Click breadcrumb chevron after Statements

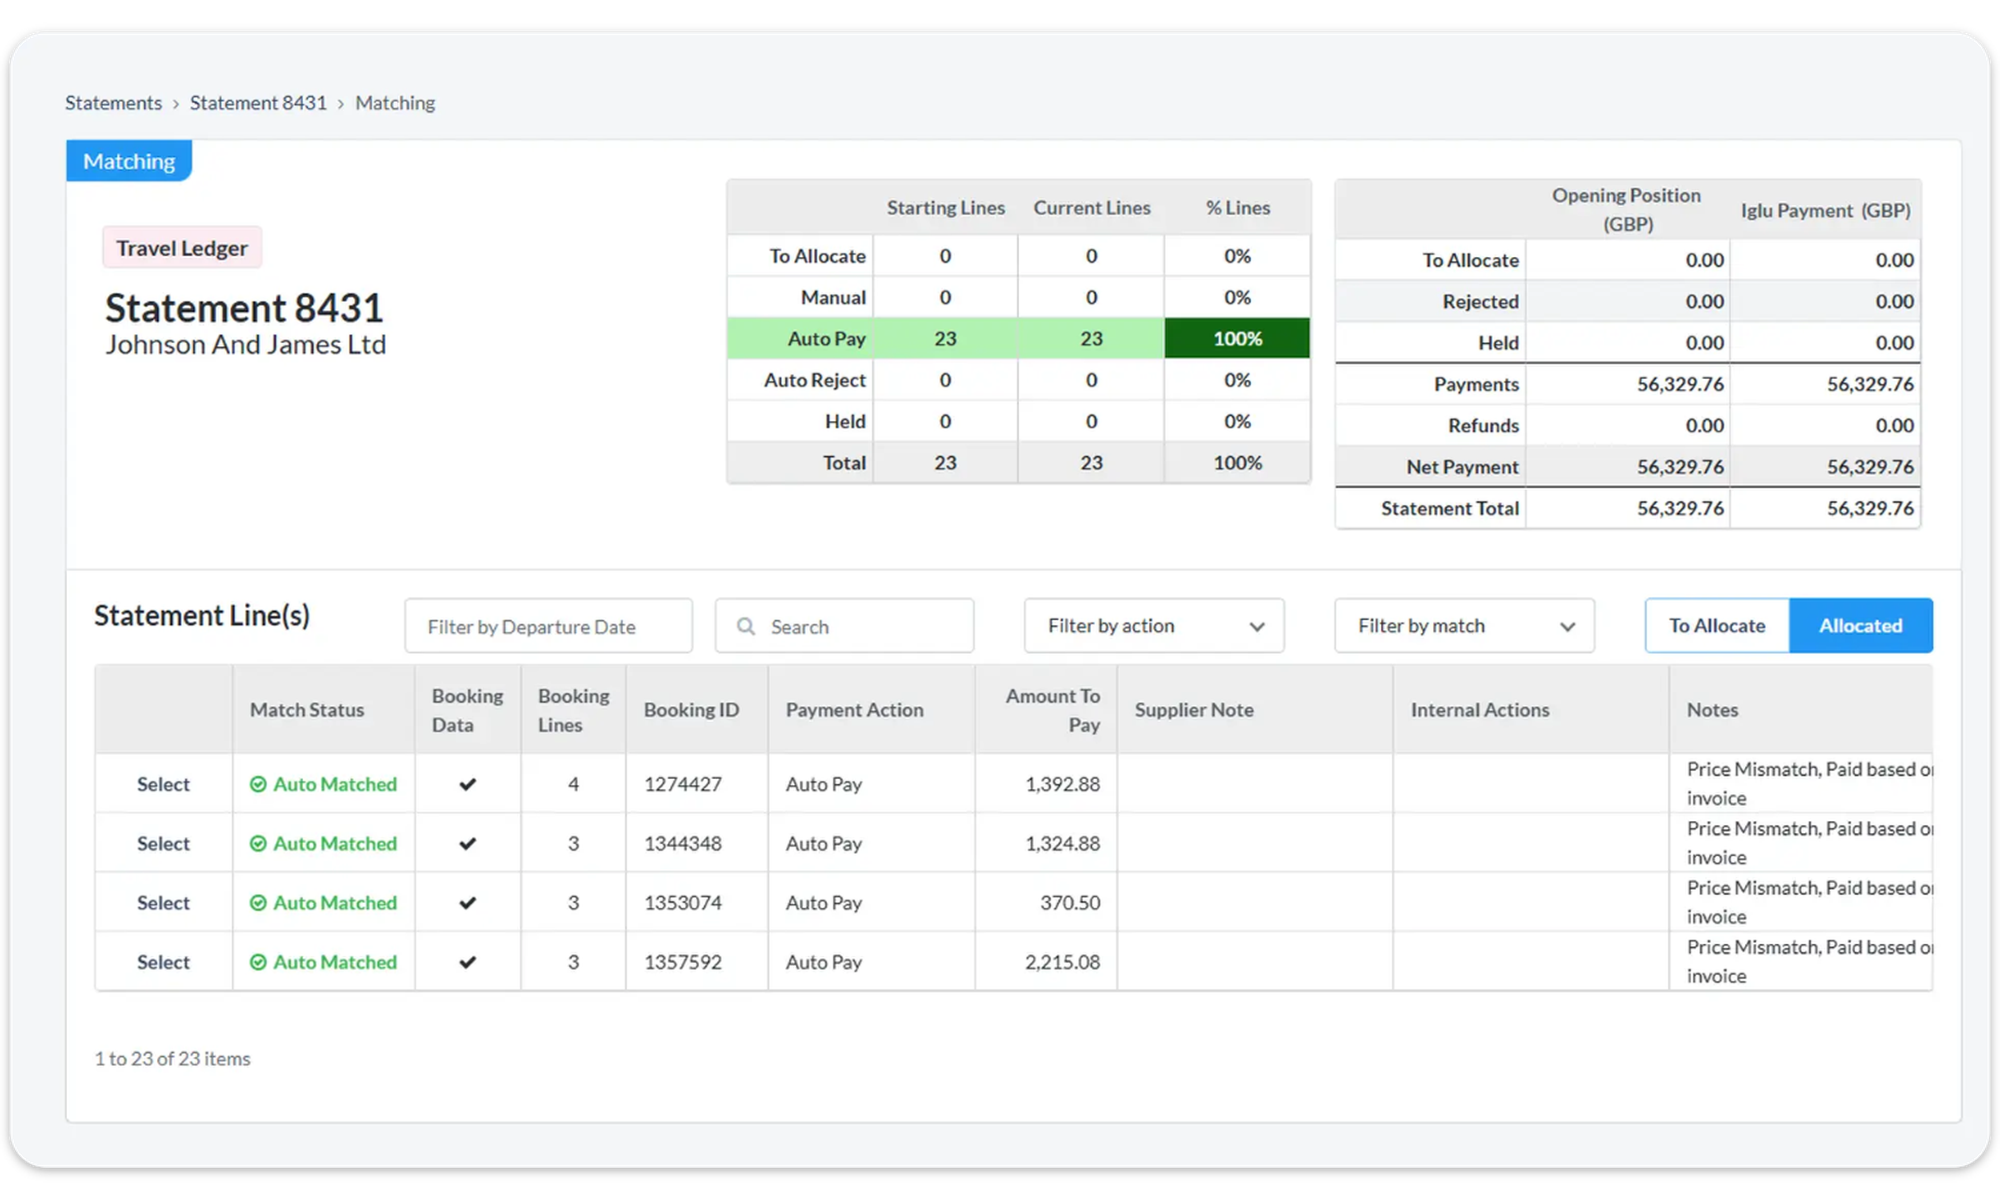click(x=176, y=104)
